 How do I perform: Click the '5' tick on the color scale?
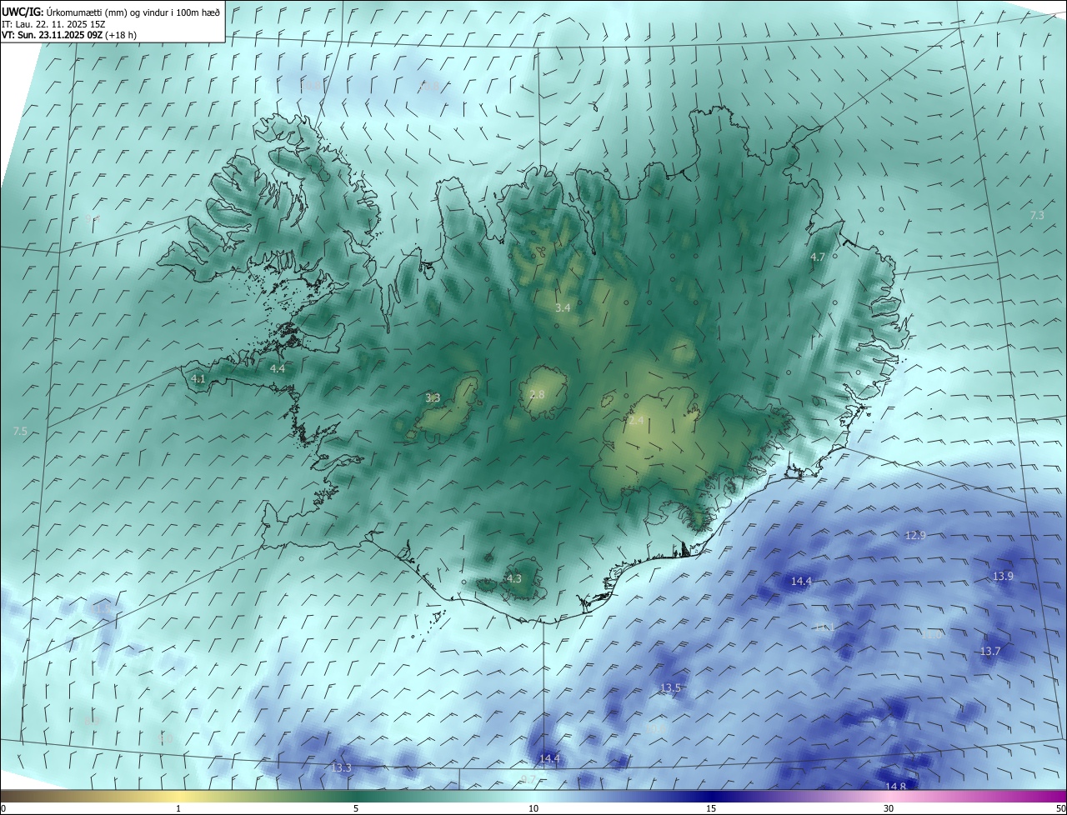(x=356, y=808)
